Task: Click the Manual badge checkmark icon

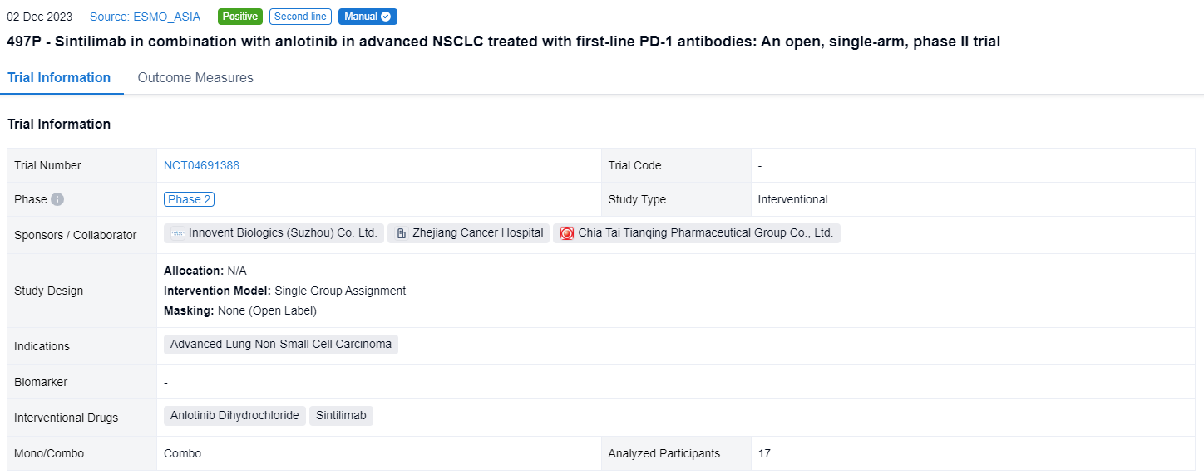Action: 386,17
